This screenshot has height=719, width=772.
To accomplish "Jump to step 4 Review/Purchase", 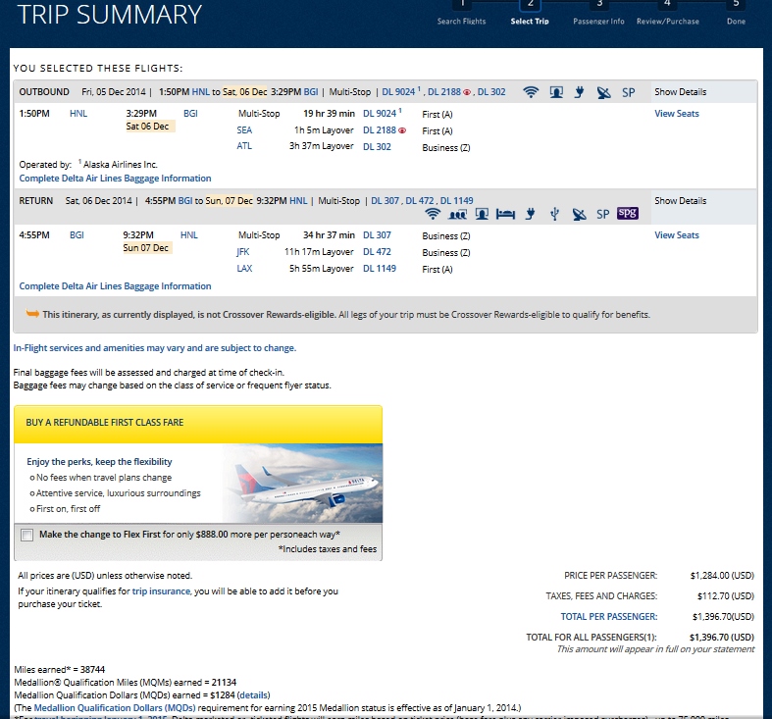I will (x=667, y=14).
